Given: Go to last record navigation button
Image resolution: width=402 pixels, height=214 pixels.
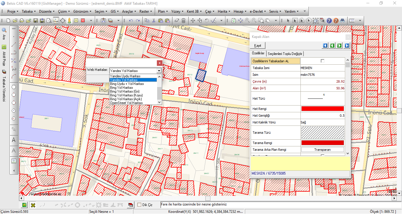Looking at the screenshot, I should tap(347, 46).
